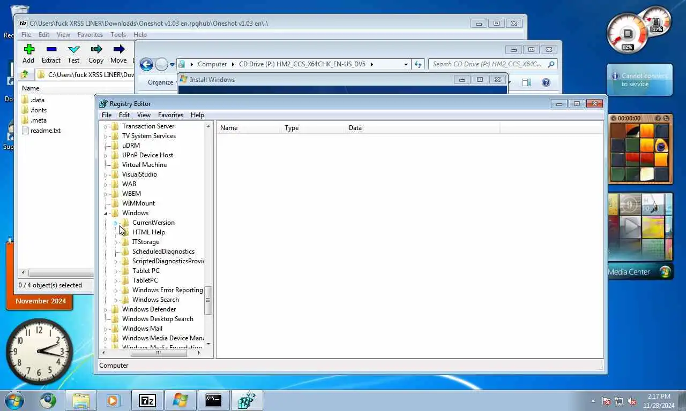The image size is (686, 411).
Task: Click the Explorer refresh arrows icon
Action: 418,64
